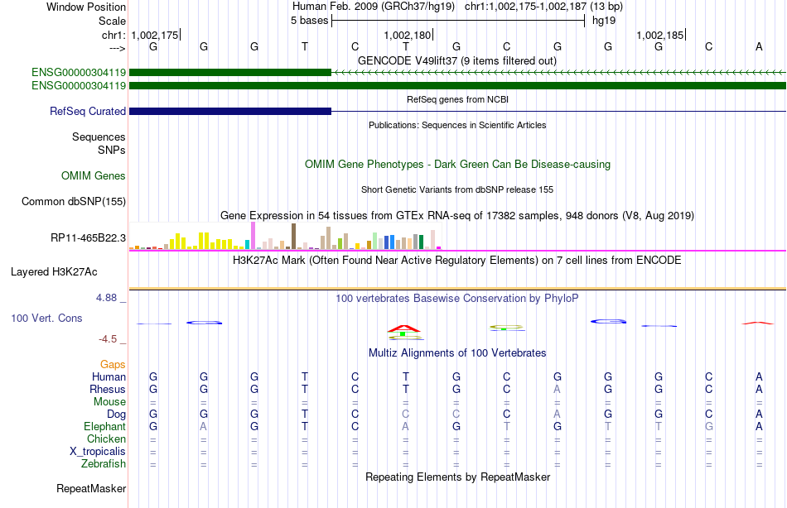The height and width of the screenshot is (508, 787).
Task: Click the OMIM Gene Phenotypes track title
Action: click(x=457, y=164)
